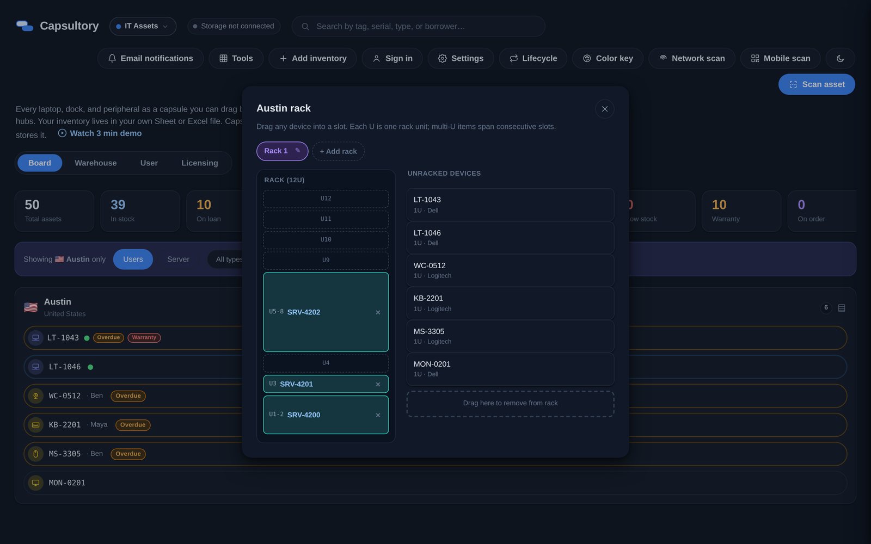Select unracked device LT-1046
871x544 pixels.
pyautogui.click(x=510, y=238)
